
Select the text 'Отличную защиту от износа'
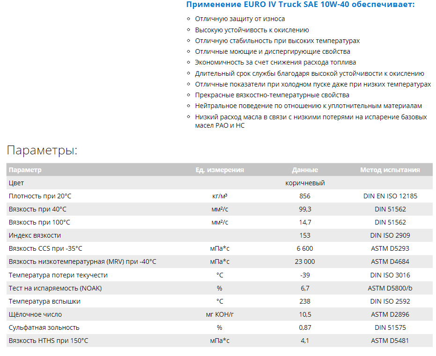[240, 19]
